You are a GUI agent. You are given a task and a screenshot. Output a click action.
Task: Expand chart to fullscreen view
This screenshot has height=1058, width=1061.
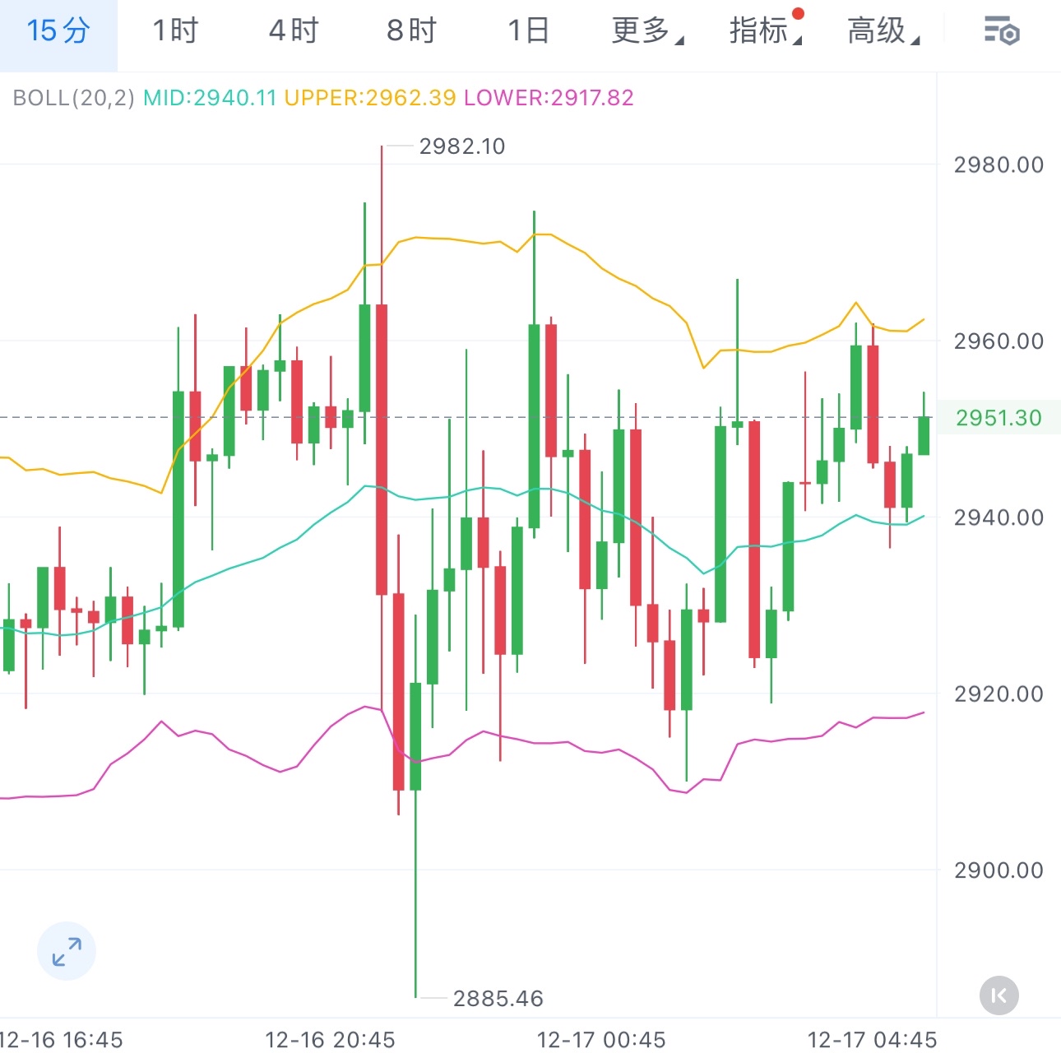tap(67, 951)
